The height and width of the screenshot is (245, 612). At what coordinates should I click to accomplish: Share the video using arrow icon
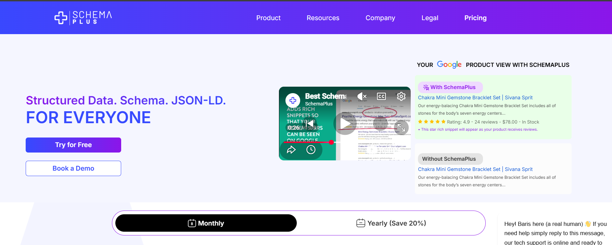coord(291,150)
